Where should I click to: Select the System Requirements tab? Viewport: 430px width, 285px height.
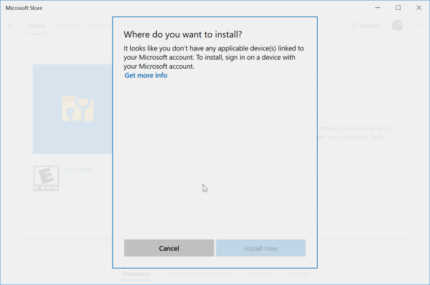[x=198, y=274]
